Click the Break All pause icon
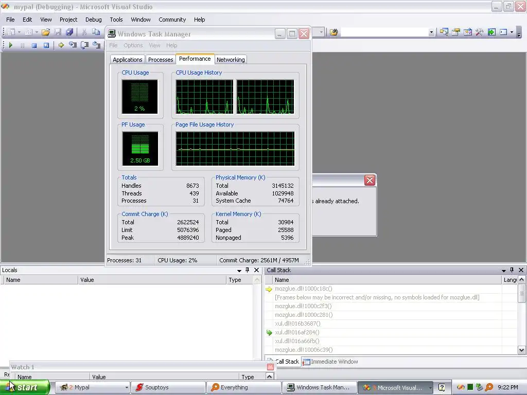 pos(22,45)
